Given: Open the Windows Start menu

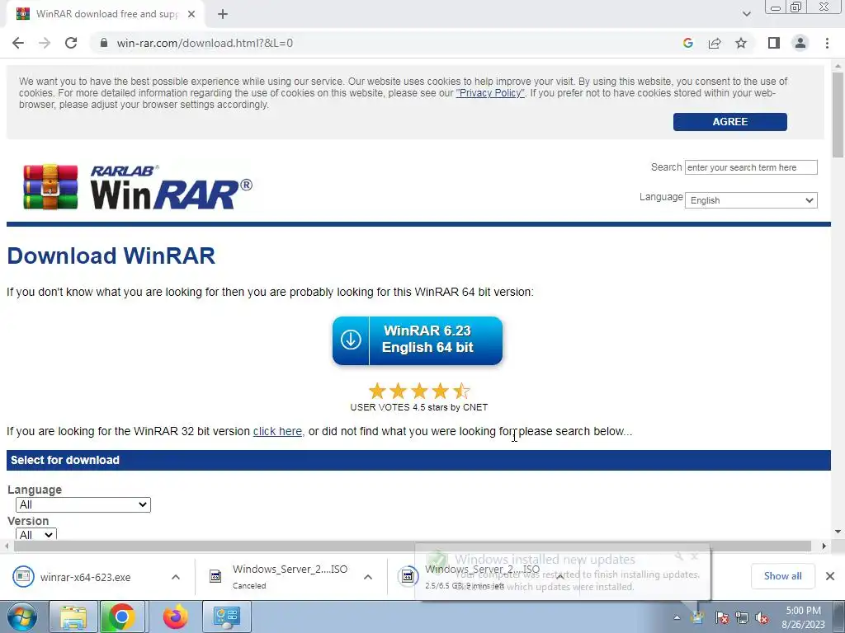Looking at the screenshot, I should pos(22,617).
